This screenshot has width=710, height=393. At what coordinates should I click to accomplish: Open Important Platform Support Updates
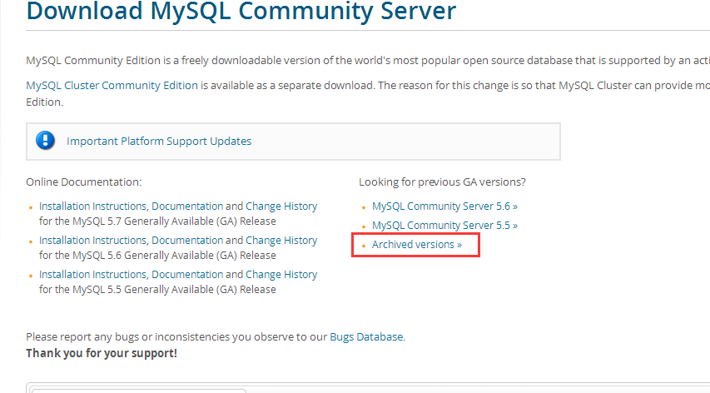coord(159,142)
